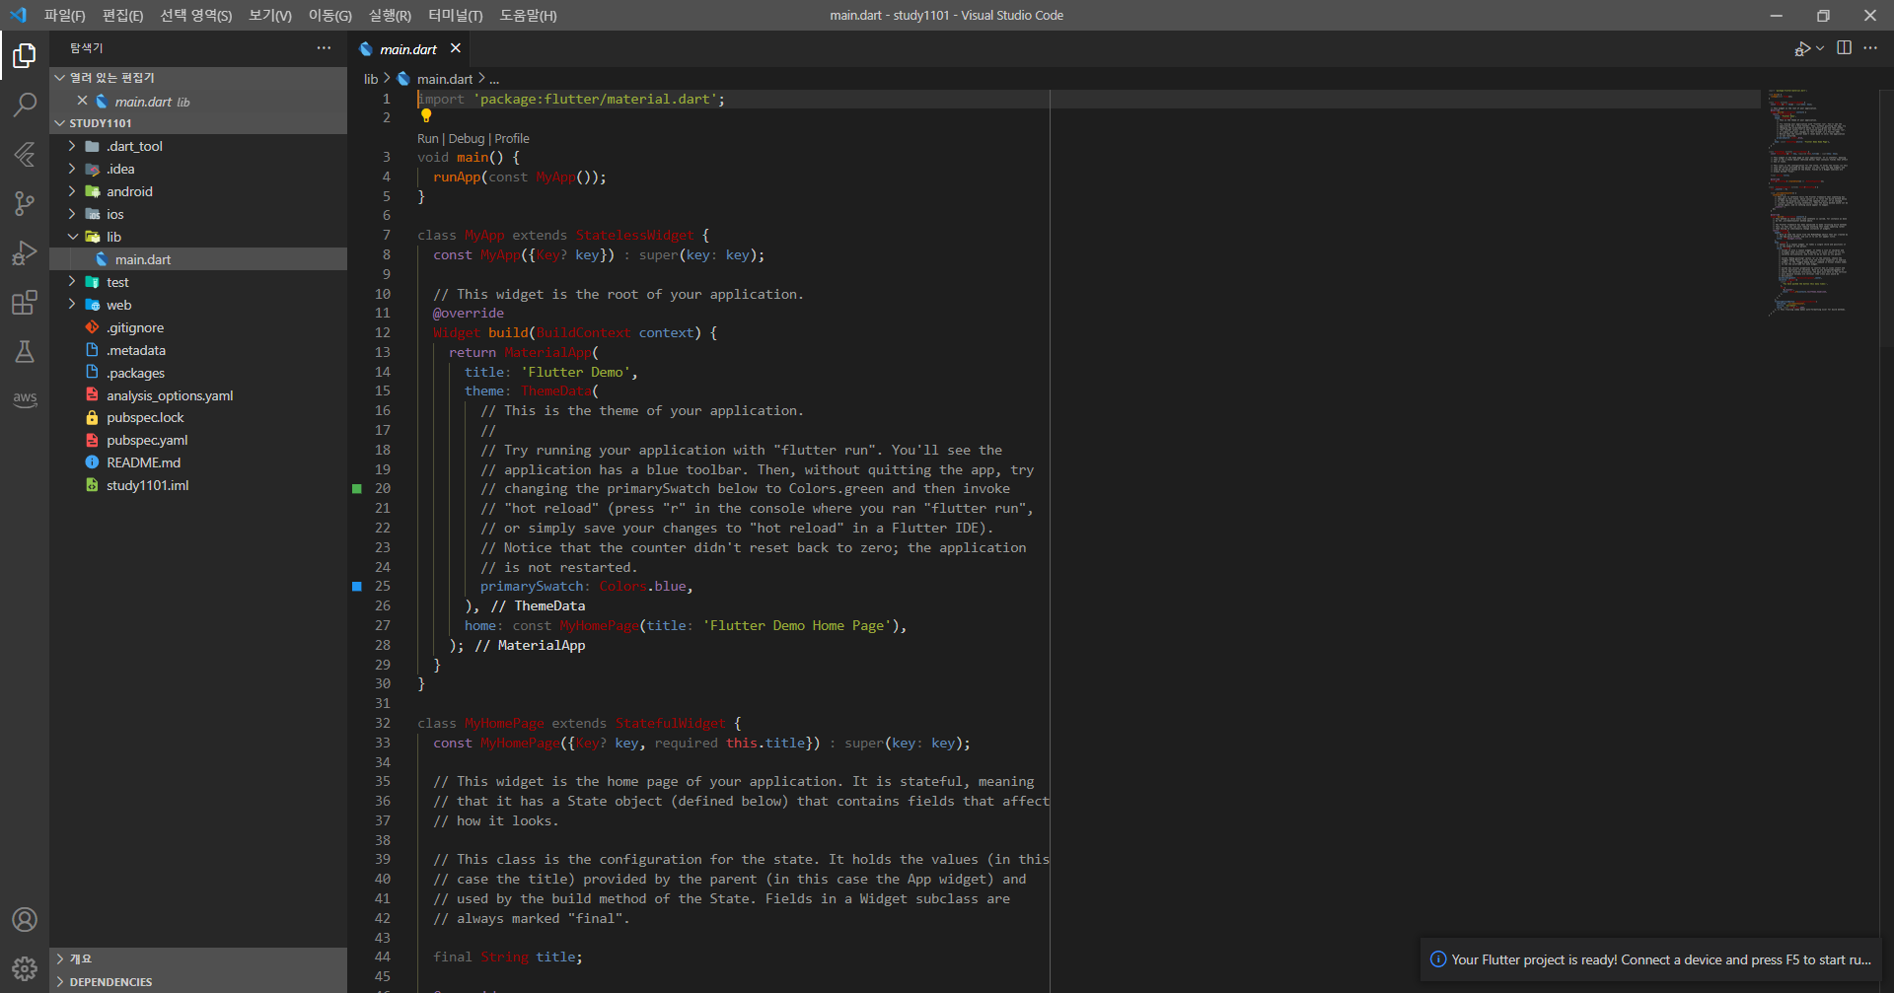Collapse the open editors section
This screenshot has width=1894, height=993.
pos(198,78)
